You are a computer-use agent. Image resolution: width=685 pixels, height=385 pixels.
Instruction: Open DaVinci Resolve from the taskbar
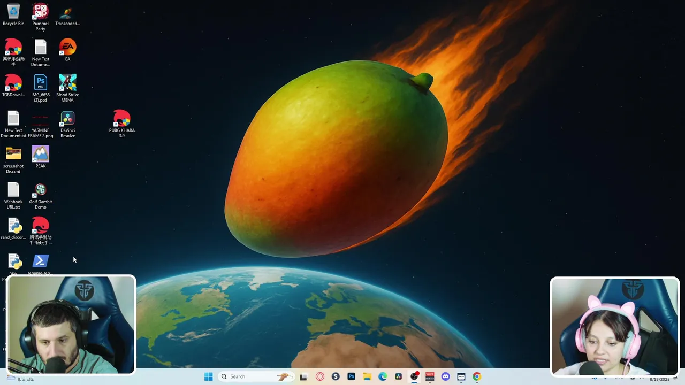tap(398, 376)
